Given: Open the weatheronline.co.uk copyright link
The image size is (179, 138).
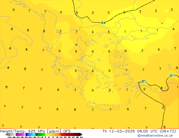Looking at the screenshot, I should [155, 135].
